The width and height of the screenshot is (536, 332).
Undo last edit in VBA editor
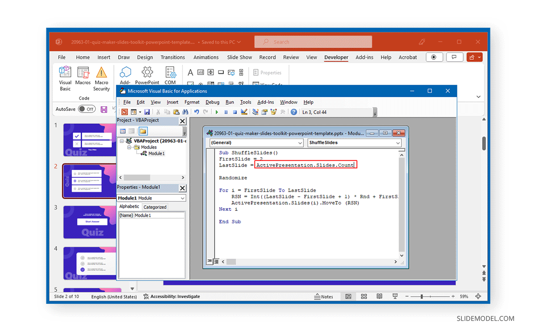pyautogui.click(x=197, y=112)
